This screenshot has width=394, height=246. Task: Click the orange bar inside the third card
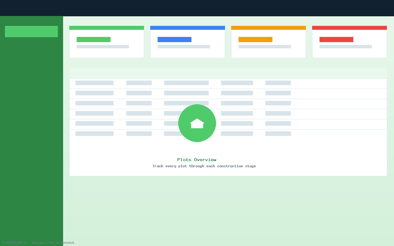(255, 39)
